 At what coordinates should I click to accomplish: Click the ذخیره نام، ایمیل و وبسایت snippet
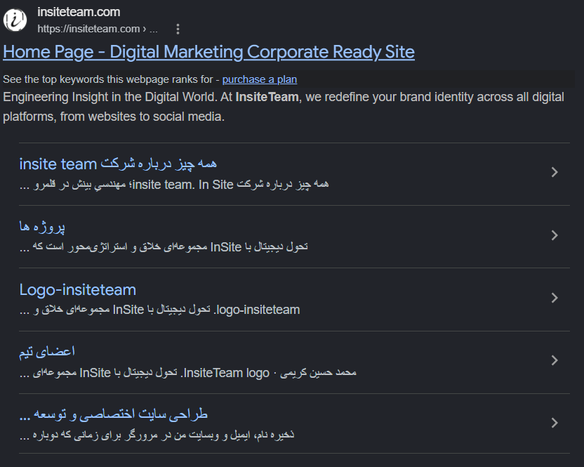[x=157, y=435]
